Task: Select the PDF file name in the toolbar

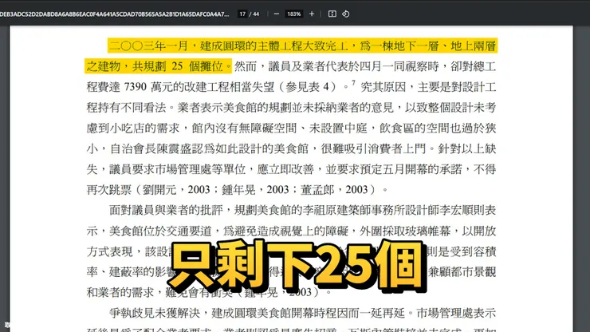Action: tap(114, 14)
